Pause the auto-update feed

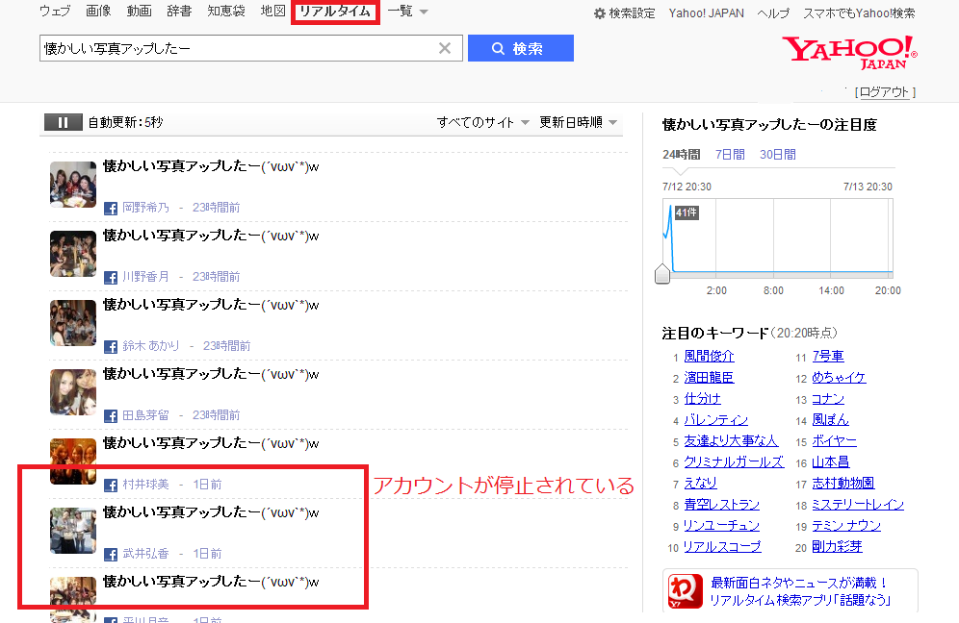(x=63, y=122)
